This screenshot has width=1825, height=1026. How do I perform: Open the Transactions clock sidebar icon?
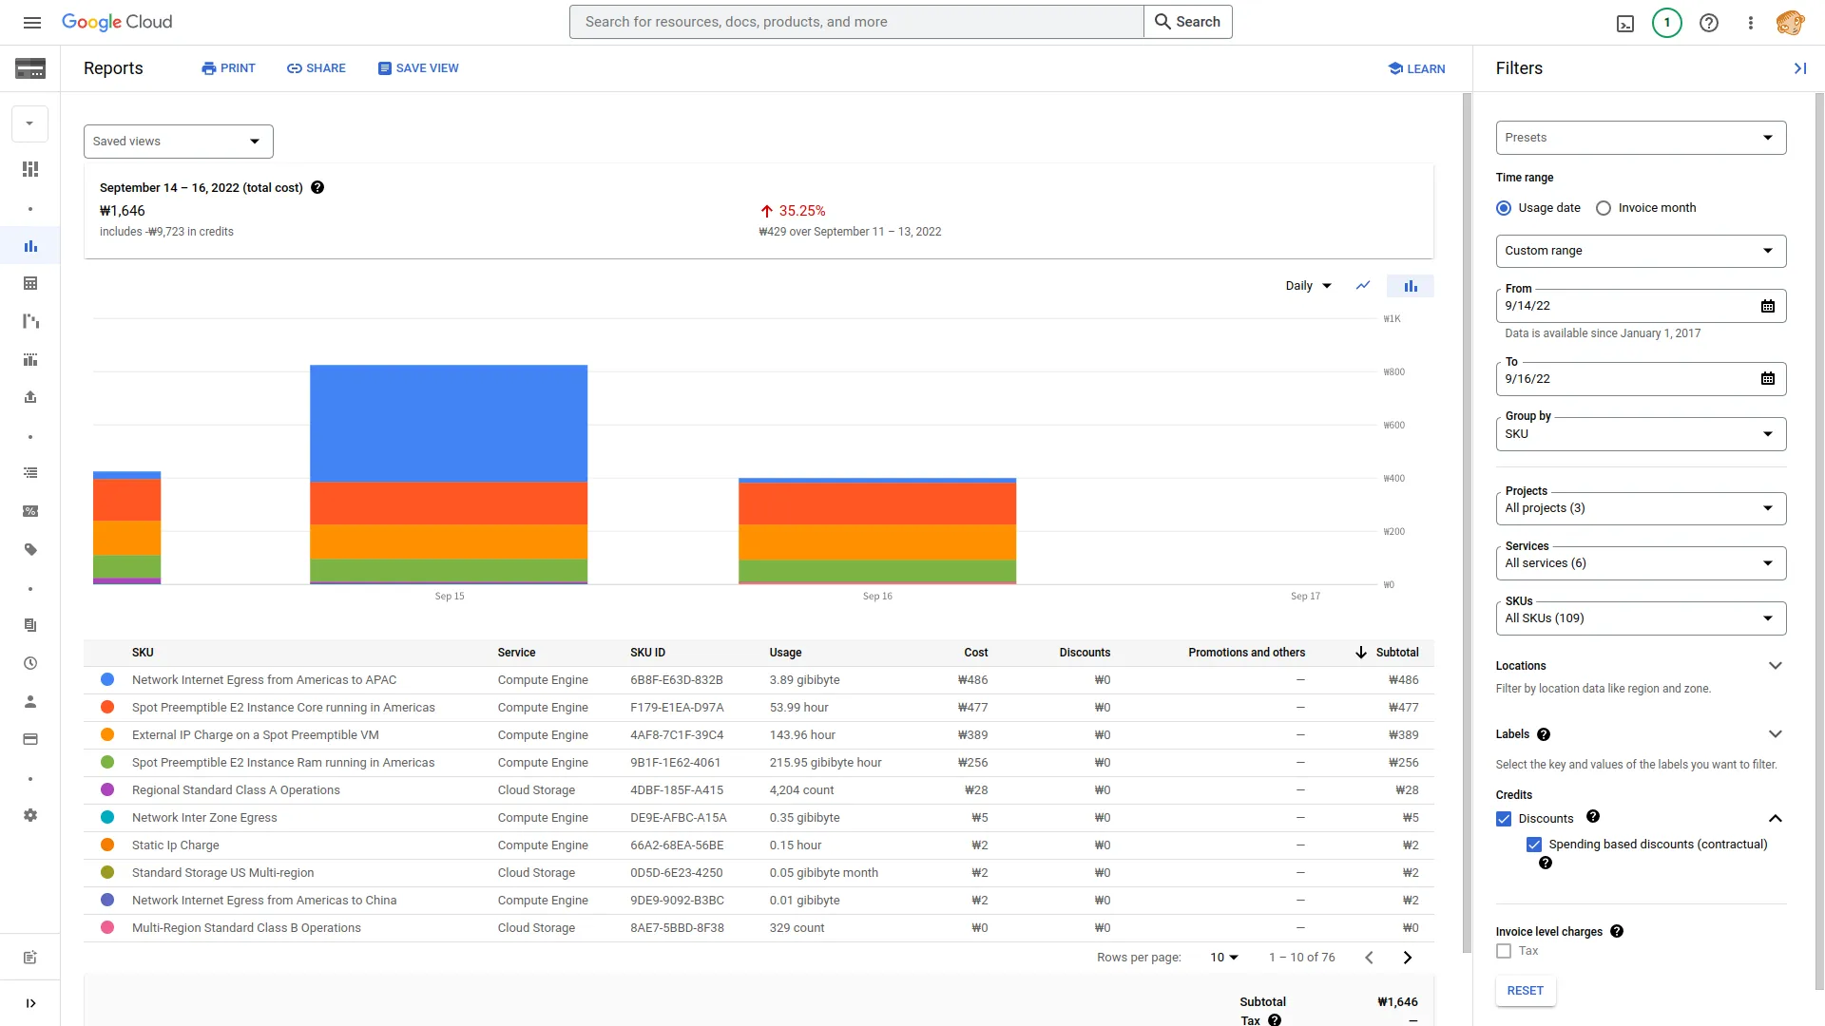coord(30,663)
